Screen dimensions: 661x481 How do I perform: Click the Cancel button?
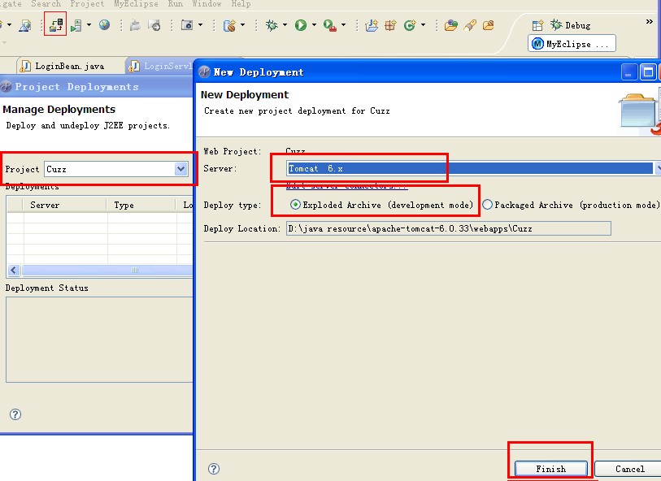pos(629,469)
